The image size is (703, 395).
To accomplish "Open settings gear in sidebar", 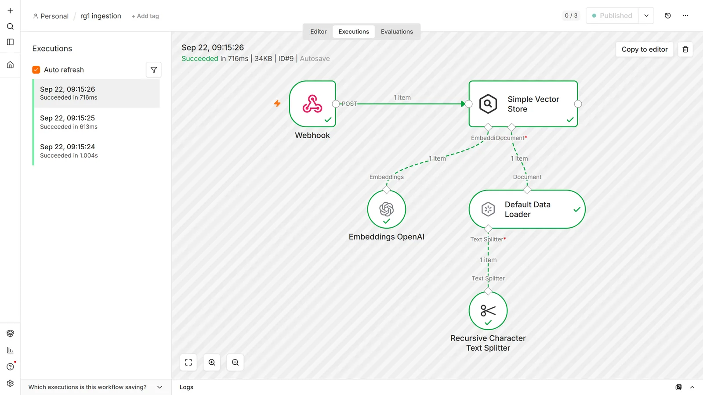I will tap(10, 383).
